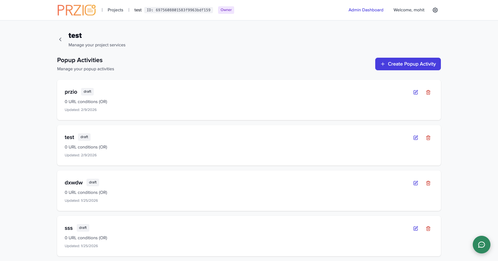Open the settings gear icon
This screenshot has width=498, height=261.
coord(435,10)
